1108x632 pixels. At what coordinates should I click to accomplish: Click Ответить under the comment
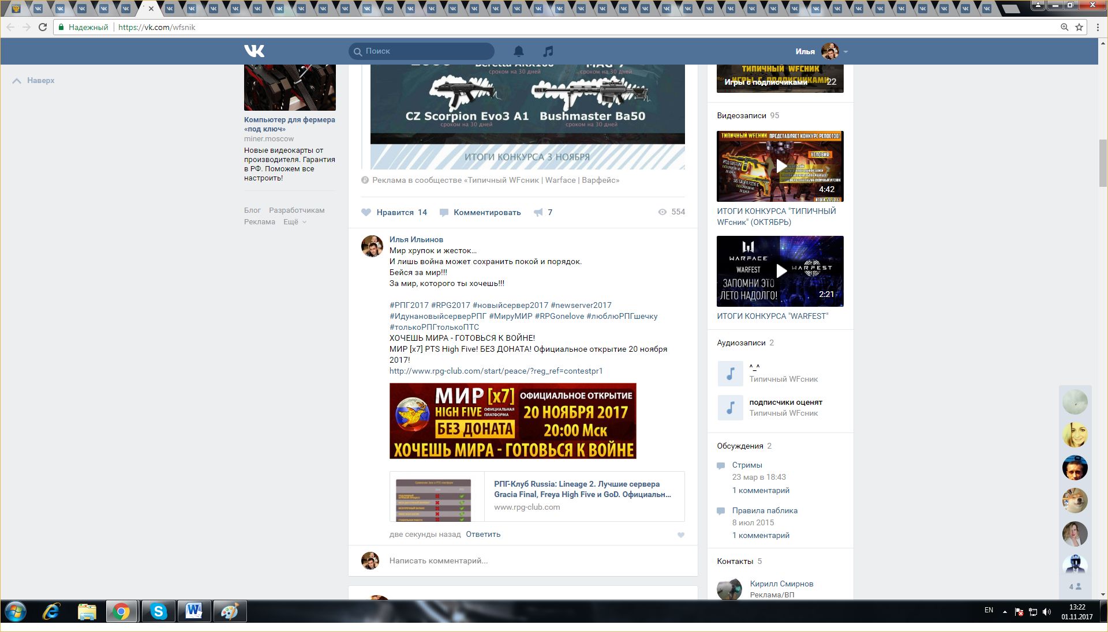coord(483,535)
